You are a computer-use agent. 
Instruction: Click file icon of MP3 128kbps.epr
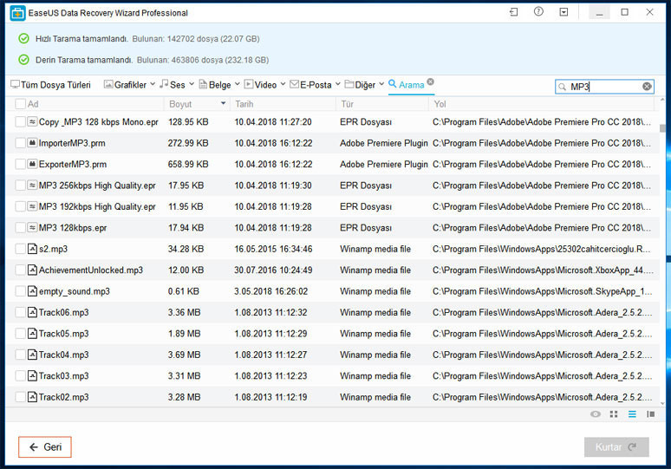tap(32, 228)
